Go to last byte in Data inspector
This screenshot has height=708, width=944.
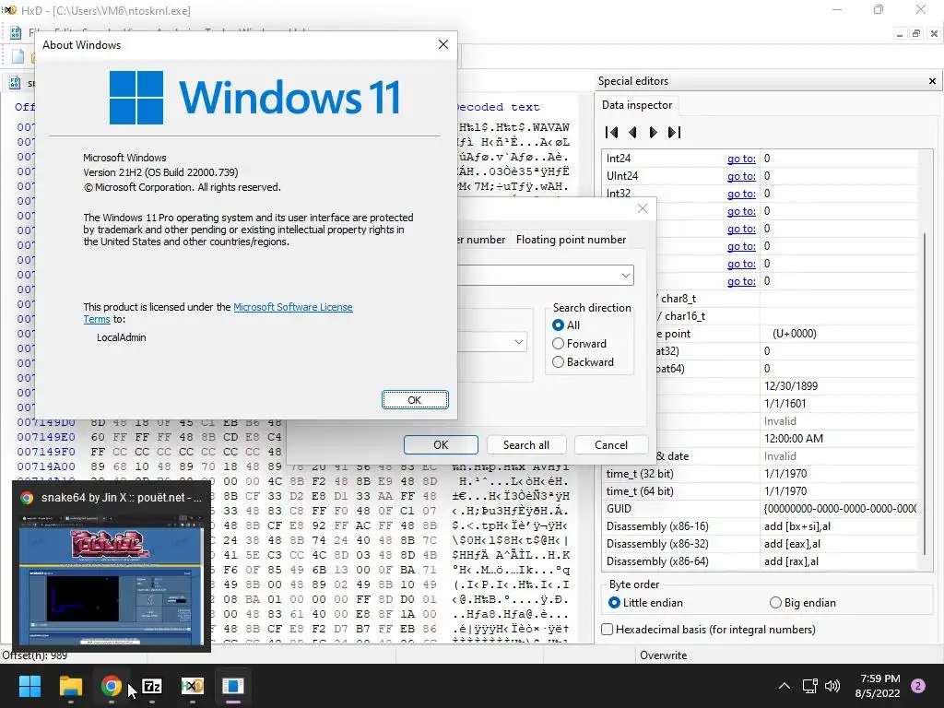(674, 133)
